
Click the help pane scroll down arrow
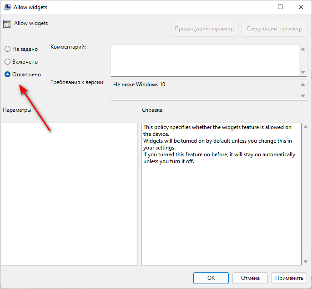point(306,262)
